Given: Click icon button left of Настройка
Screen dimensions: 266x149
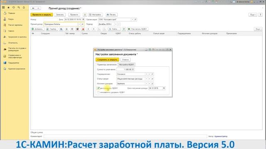Looking at the screenshot, I should pyautogui.click(x=85, y=15).
